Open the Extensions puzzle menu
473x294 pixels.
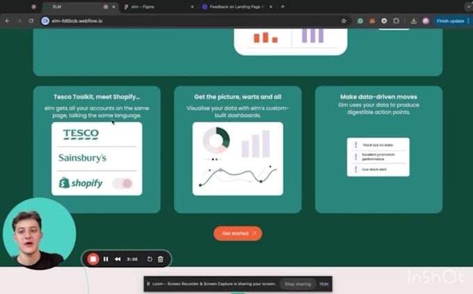coord(396,21)
